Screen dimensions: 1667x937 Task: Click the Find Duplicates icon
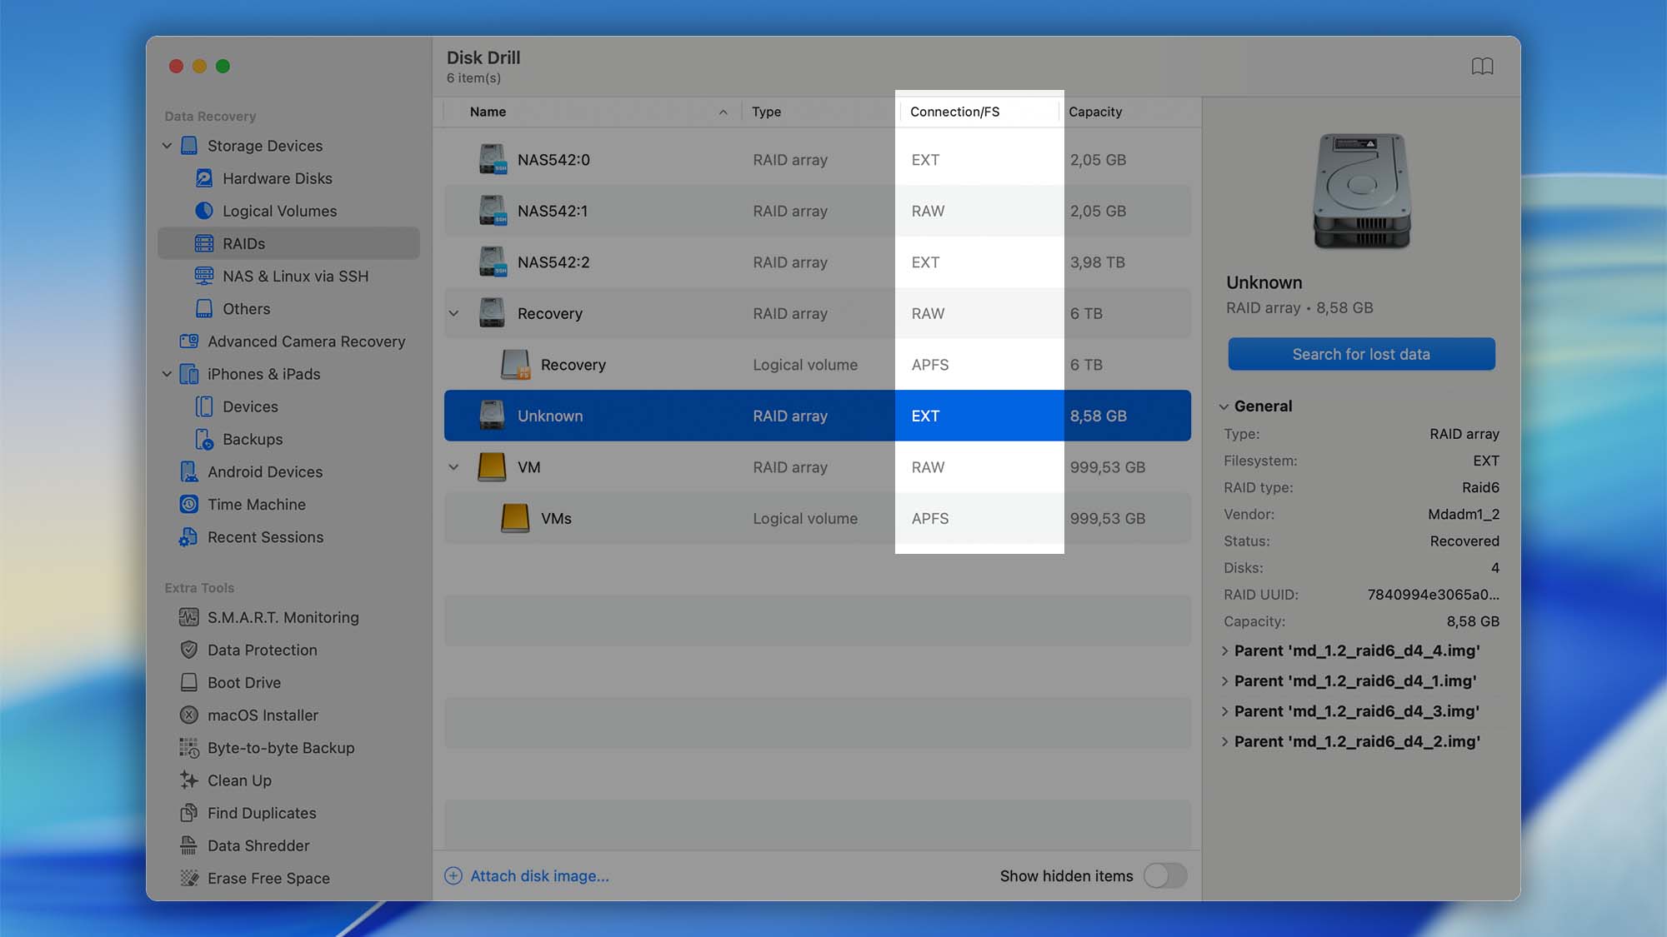pyautogui.click(x=189, y=813)
